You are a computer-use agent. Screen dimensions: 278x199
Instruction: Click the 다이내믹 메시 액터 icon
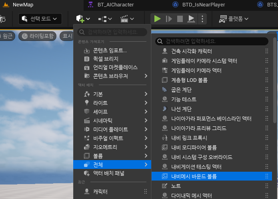click(165, 195)
